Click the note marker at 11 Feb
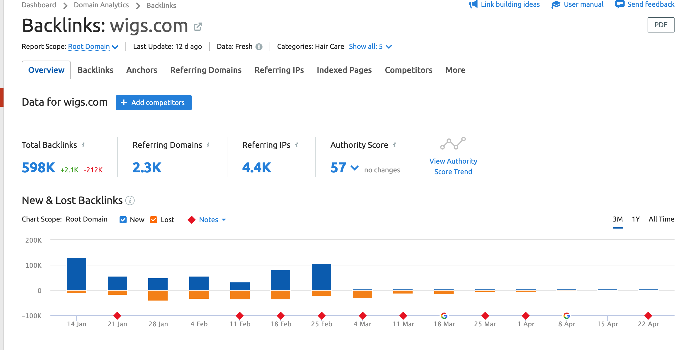 tap(240, 316)
